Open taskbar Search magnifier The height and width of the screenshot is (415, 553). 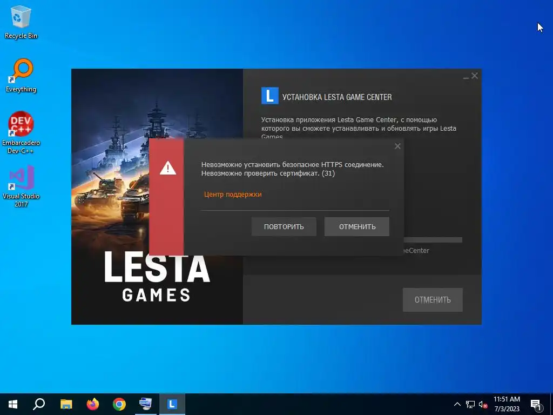39,404
